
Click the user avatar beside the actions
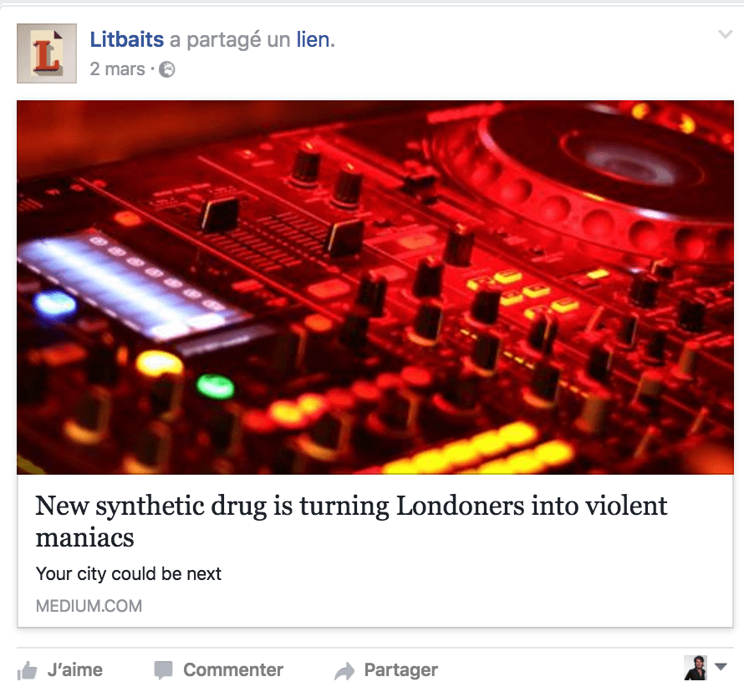pyautogui.click(x=696, y=668)
